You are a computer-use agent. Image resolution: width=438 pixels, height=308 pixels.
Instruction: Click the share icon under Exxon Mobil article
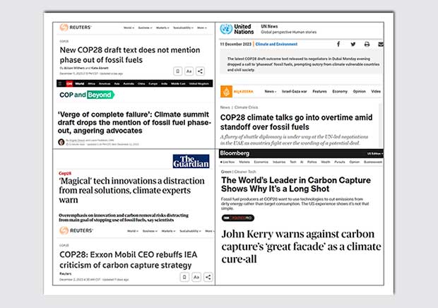point(208,278)
